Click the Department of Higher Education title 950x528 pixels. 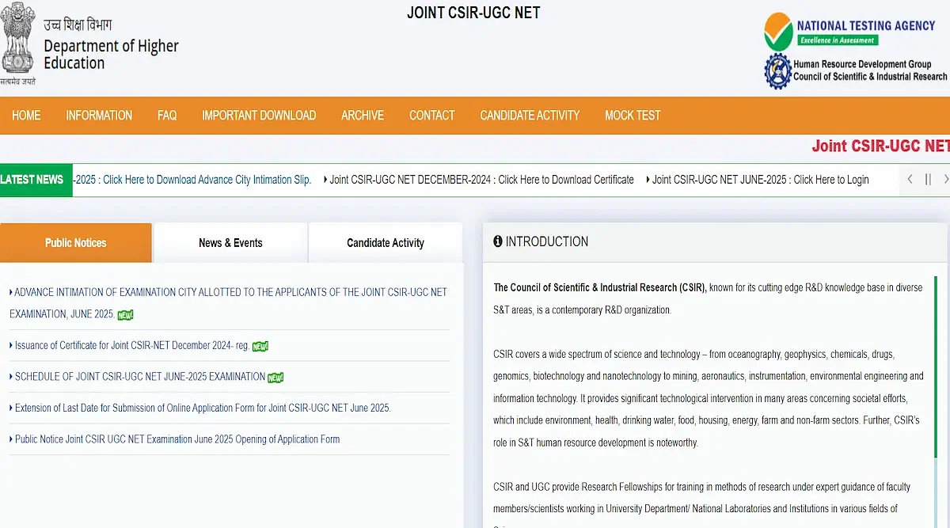click(111, 54)
